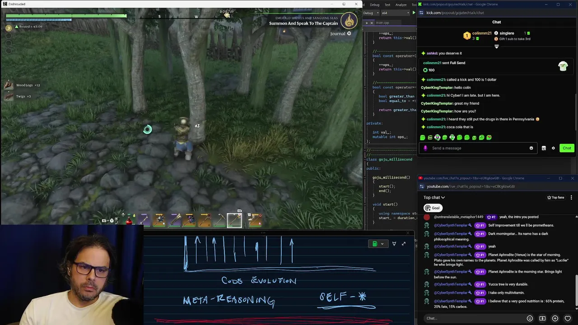This screenshot has height=325, width=578.
Task: Click Kick popout address bar URL
Action: click(455, 13)
